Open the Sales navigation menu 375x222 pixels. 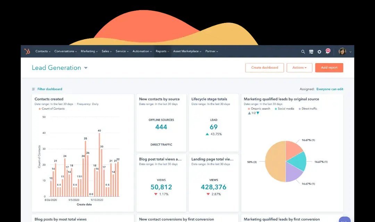(x=107, y=51)
